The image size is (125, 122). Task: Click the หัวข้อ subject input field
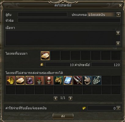pos(69,20)
